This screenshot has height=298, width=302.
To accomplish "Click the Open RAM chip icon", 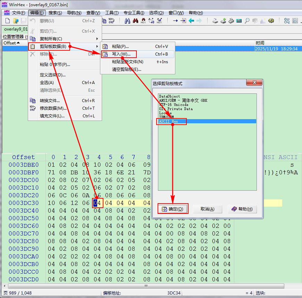I will pos(239,21).
